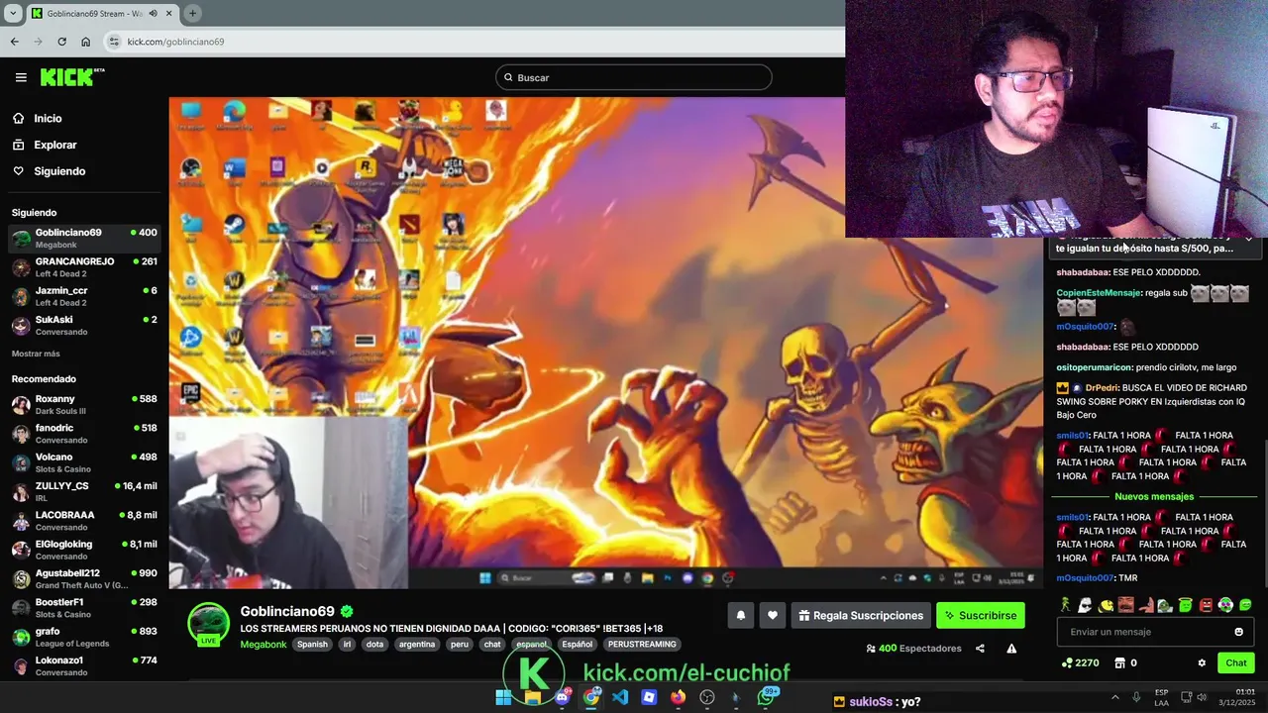
Task: Open WhatsApp from the taskbar
Action: click(766, 697)
